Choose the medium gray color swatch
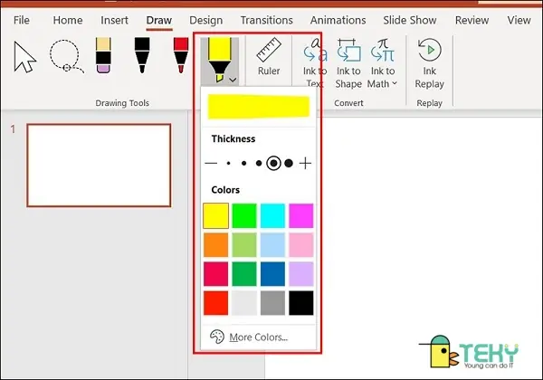The width and height of the screenshot is (543, 380). (x=272, y=303)
